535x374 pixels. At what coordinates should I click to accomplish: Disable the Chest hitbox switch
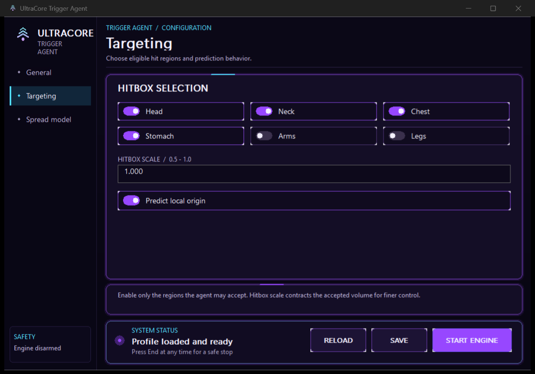tap(397, 111)
